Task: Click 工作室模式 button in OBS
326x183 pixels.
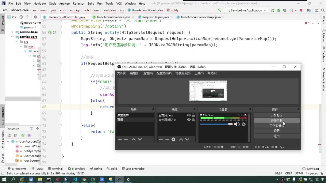Action: point(277,126)
